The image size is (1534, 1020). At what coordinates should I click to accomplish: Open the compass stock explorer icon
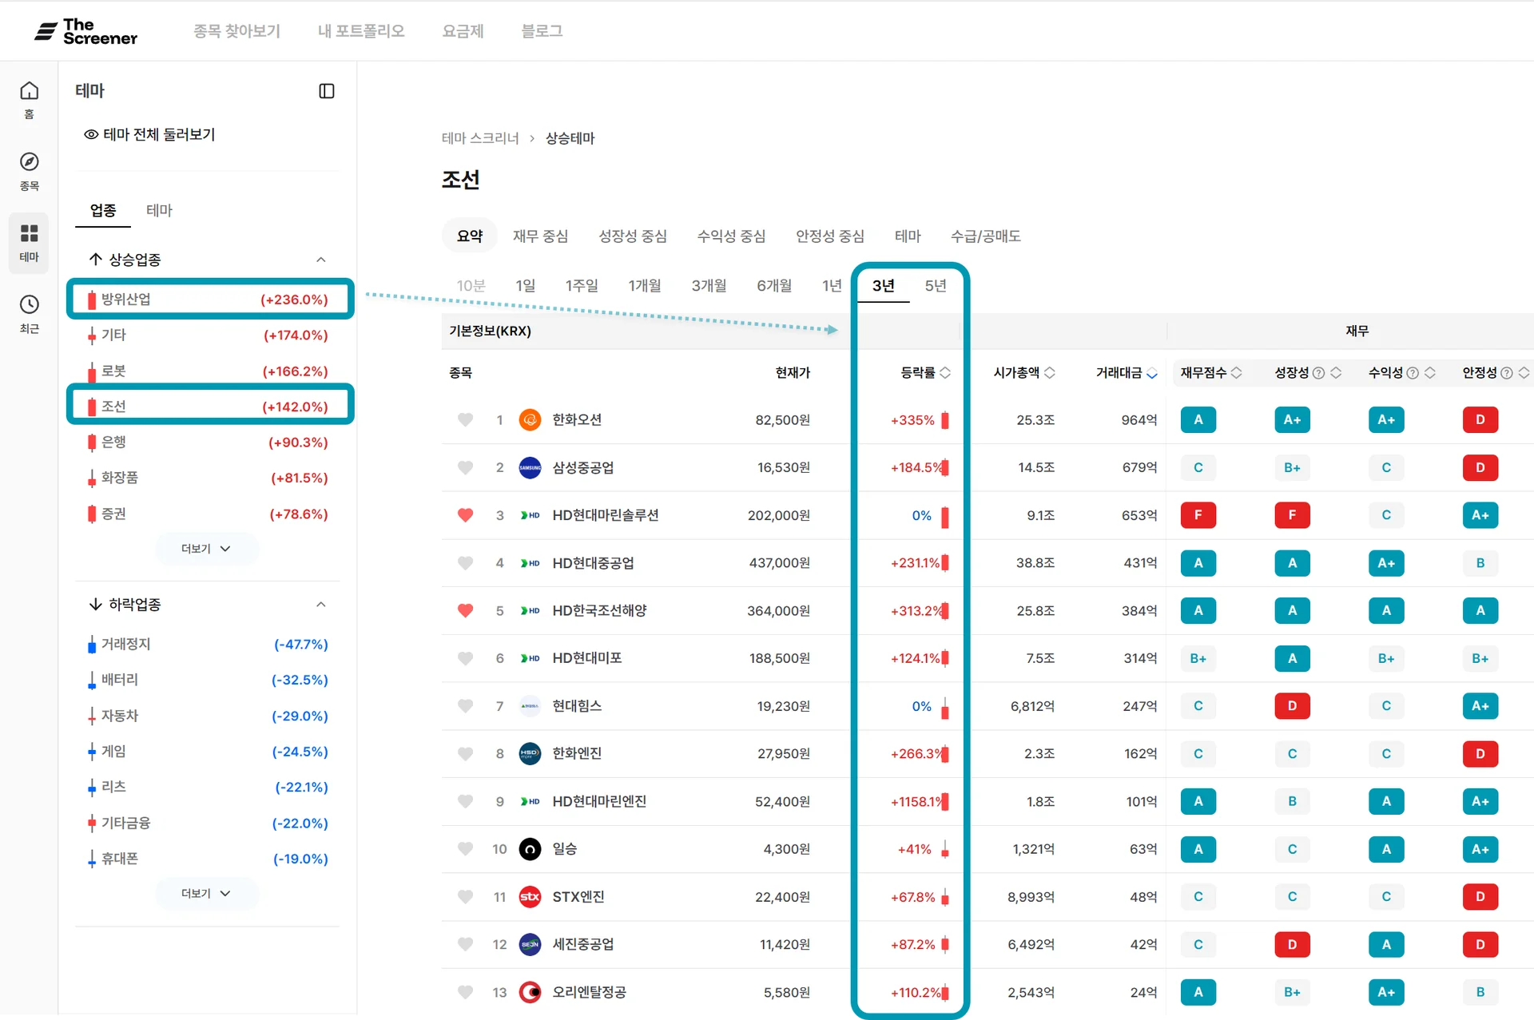point(30,162)
